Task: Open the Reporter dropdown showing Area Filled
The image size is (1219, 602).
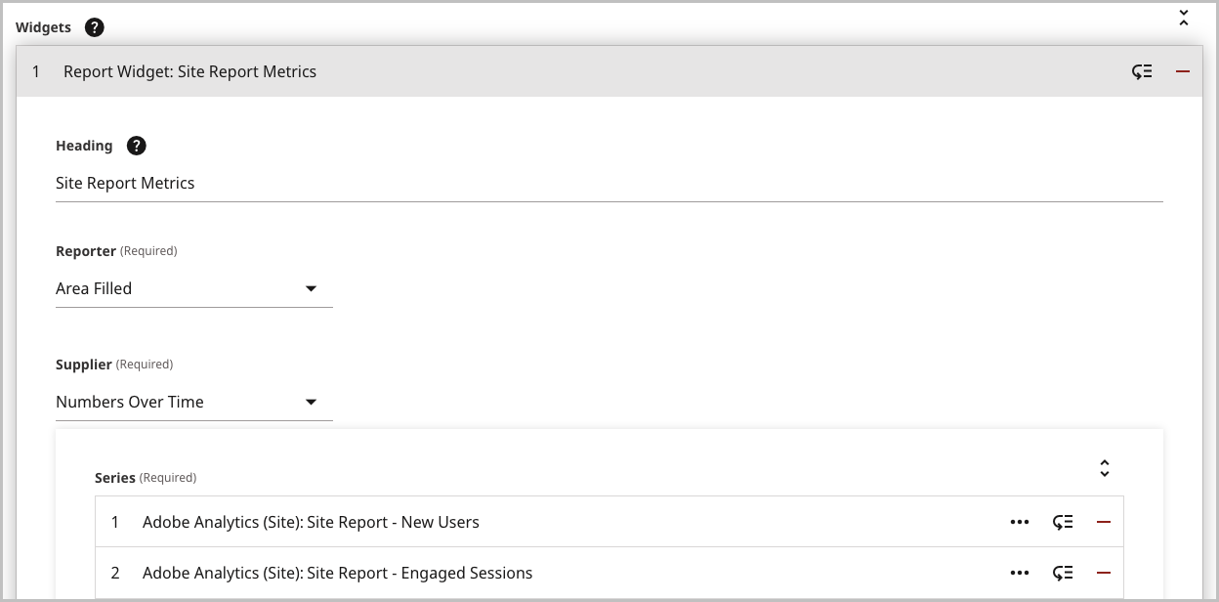Action: pyautogui.click(x=311, y=287)
